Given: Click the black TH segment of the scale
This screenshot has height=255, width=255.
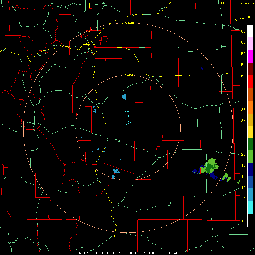Looking at the screenshot, I should 250,220.
